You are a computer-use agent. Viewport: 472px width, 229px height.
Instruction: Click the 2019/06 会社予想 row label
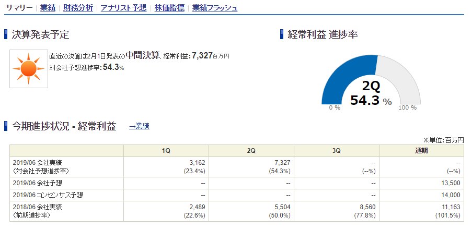(38, 183)
